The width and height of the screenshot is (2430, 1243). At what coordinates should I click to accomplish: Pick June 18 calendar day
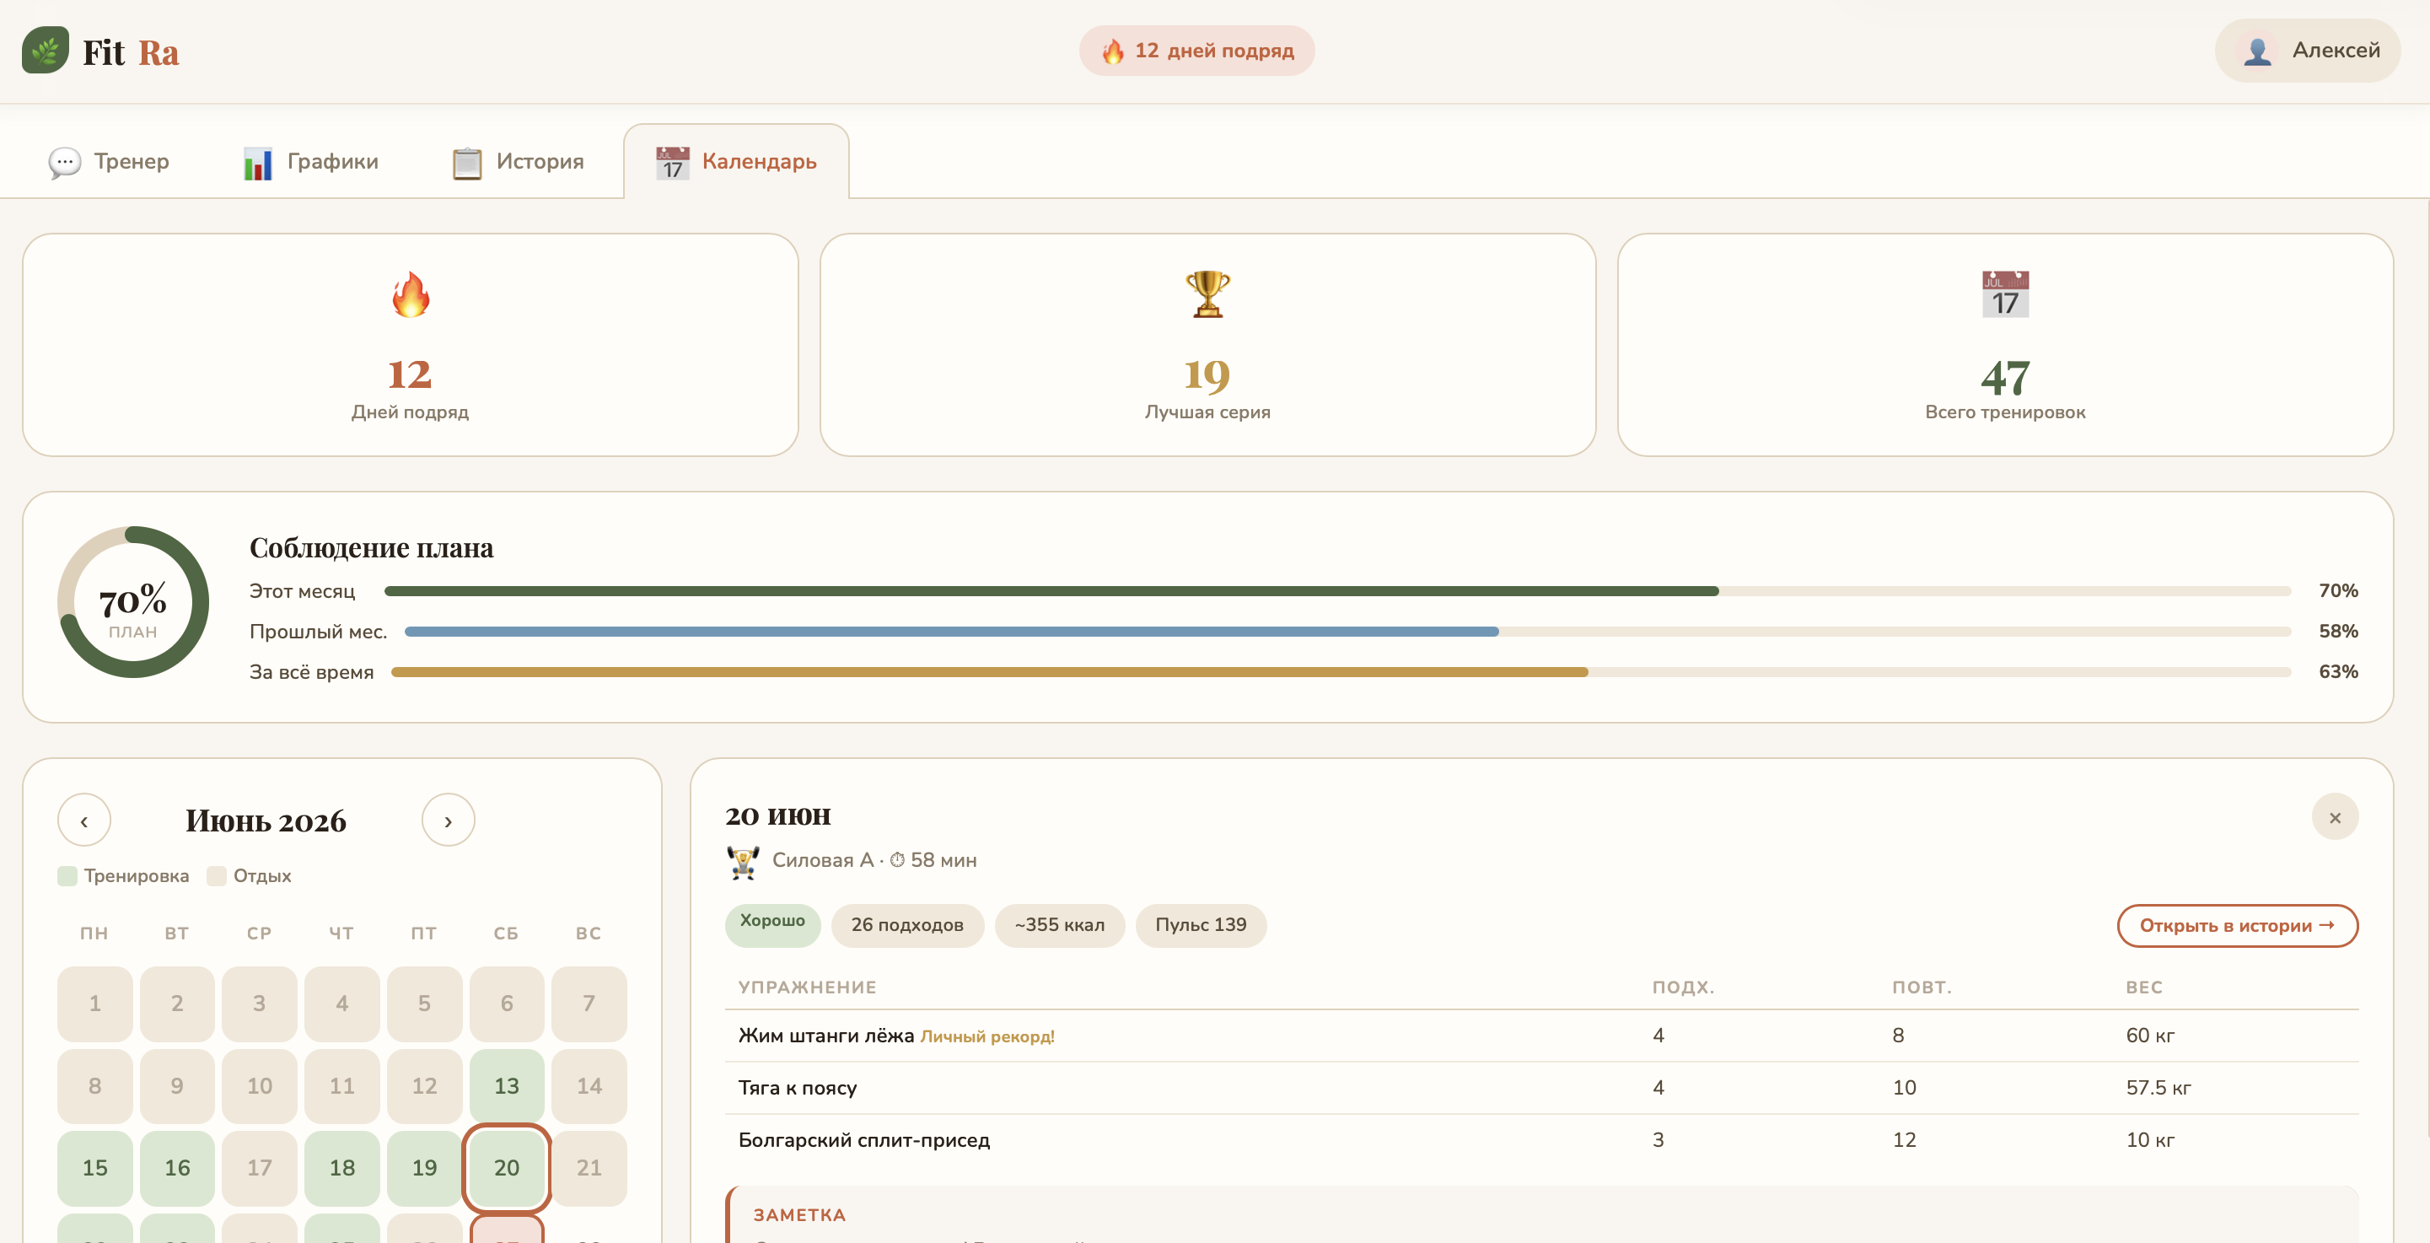[342, 1169]
